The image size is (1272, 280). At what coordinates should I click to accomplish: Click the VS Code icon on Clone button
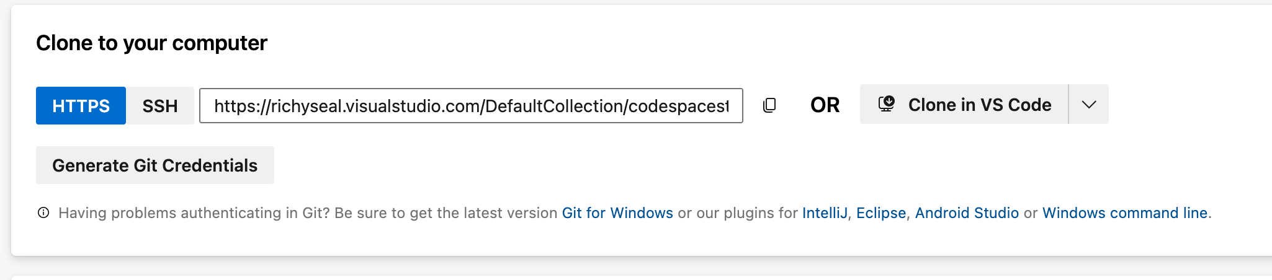pyautogui.click(x=887, y=104)
